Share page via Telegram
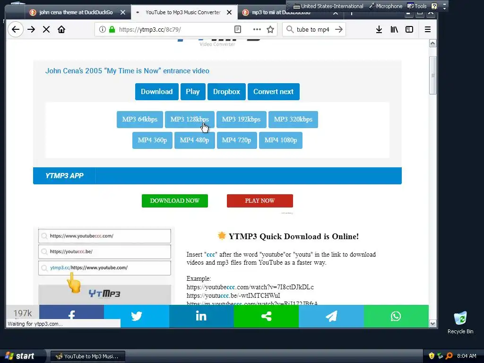Viewport: 484px width, 363px height. coord(331,316)
